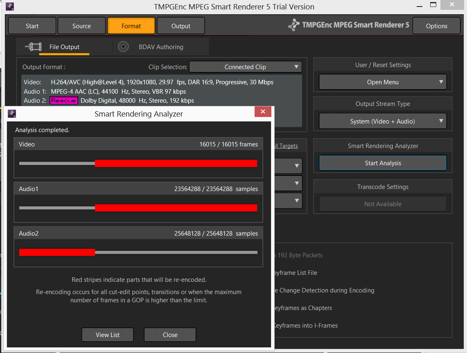
Task: Close the Smart Rendering Analyzer with Close button
Action: [170, 335]
